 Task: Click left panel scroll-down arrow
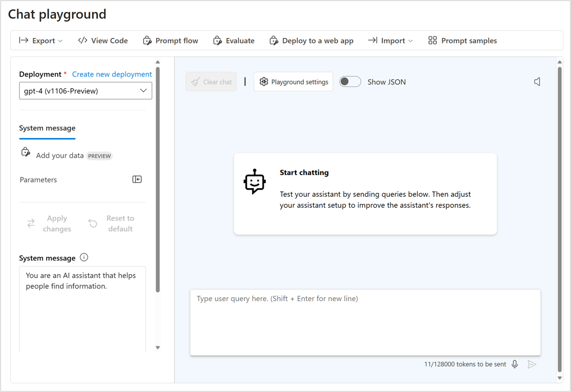pos(158,347)
